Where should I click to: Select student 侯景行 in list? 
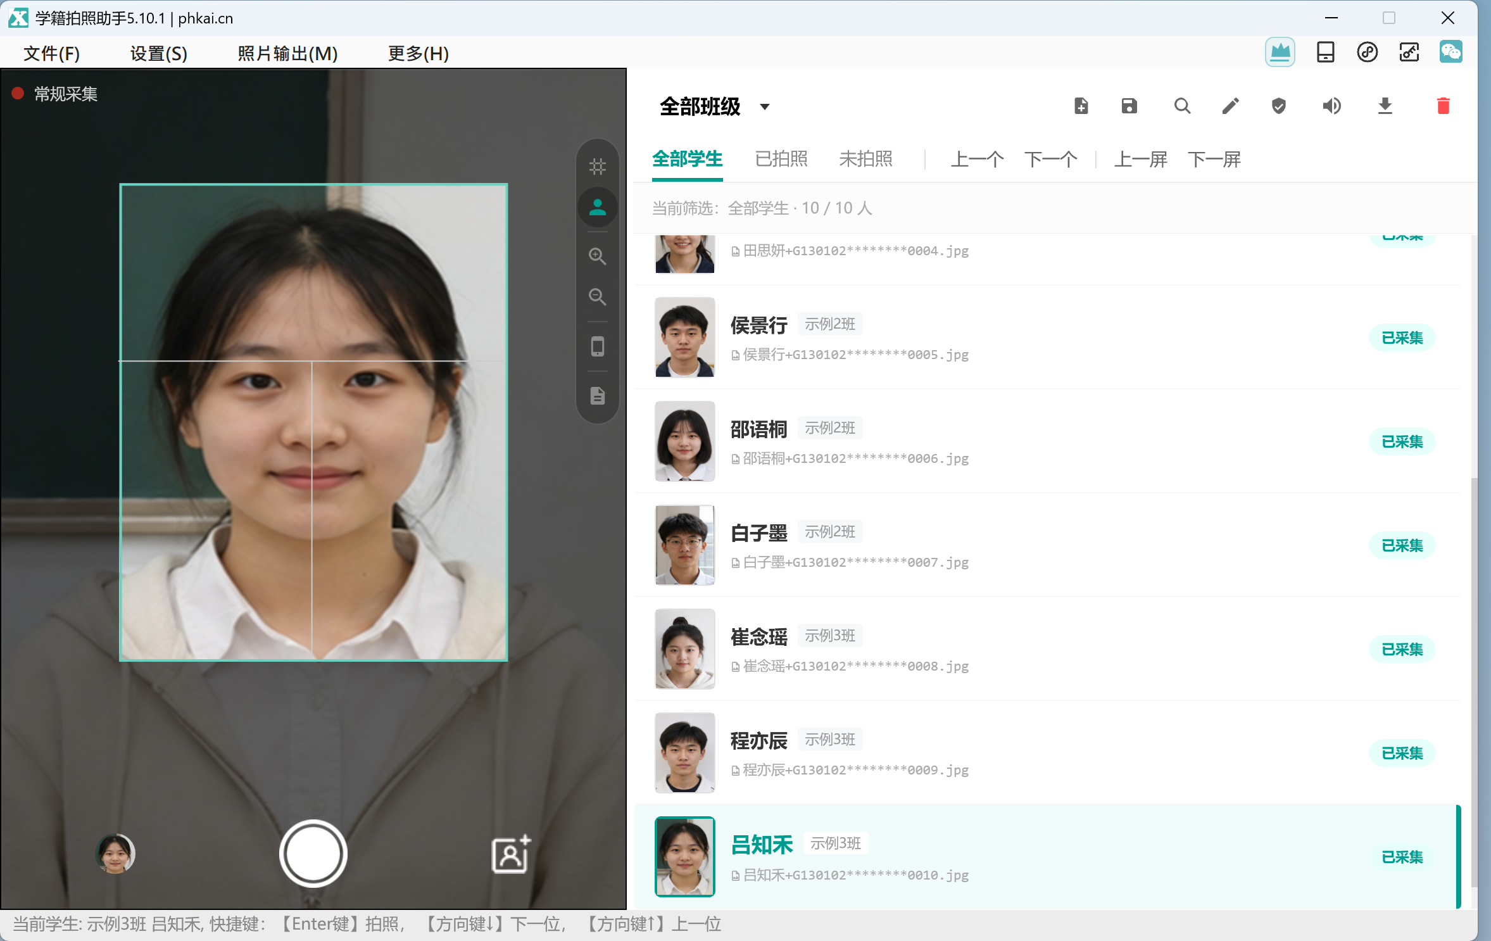point(1048,337)
